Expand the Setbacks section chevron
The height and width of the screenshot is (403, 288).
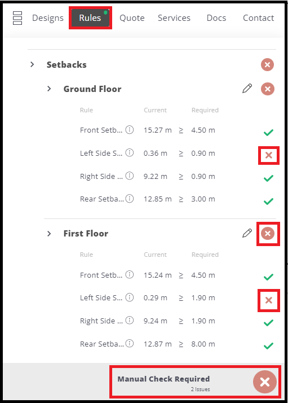(x=32, y=64)
